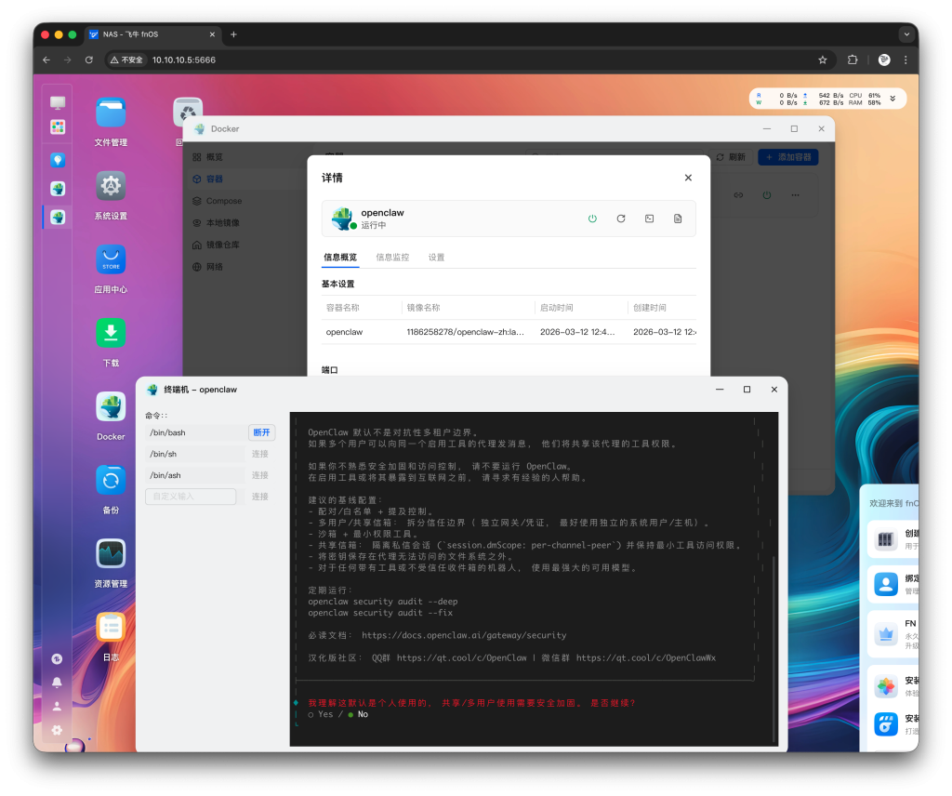
Task: Open the log document icon in details
Action: pos(678,219)
